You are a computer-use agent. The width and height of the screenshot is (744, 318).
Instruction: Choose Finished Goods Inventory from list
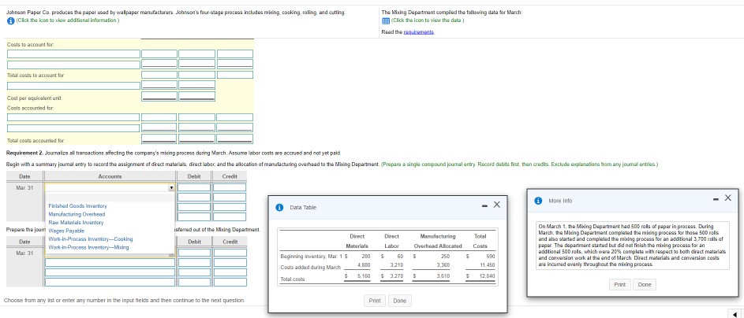(78, 206)
